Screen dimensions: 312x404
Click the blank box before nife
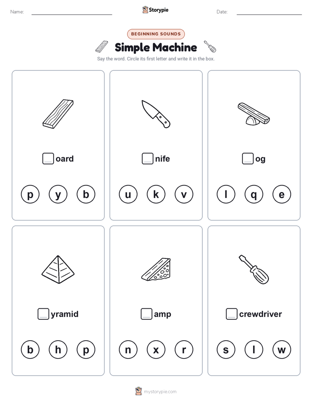[x=148, y=158]
